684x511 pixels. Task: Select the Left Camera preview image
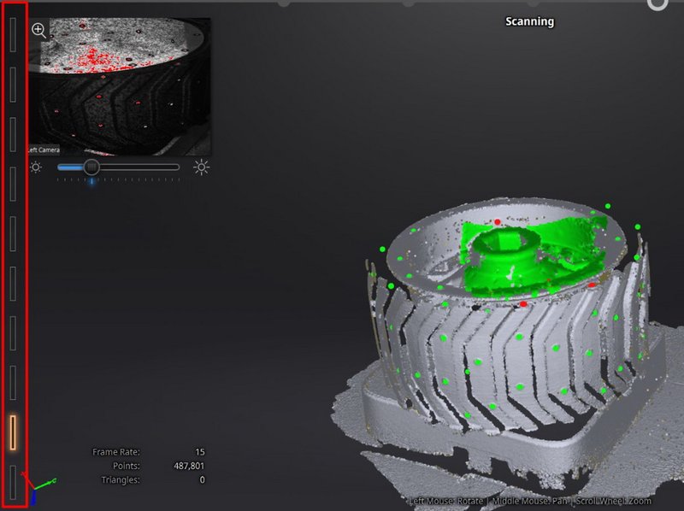[x=120, y=85]
